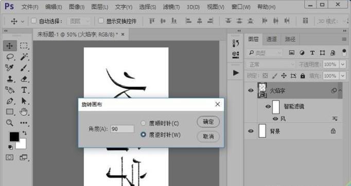Image resolution: width=351 pixels, height=186 pixels.
Task: Activate the Hand tool
Action: pos(24,112)
